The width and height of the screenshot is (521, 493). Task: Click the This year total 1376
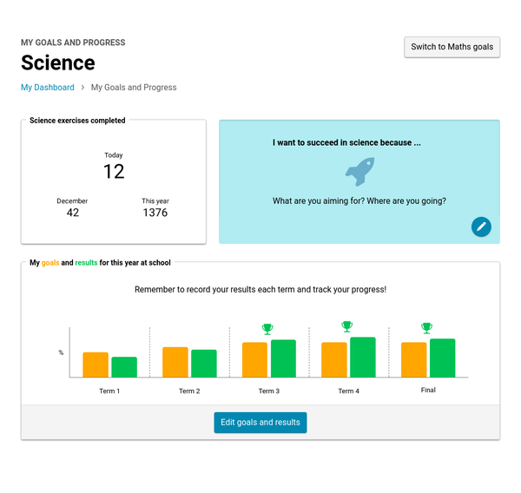point(155,213)
